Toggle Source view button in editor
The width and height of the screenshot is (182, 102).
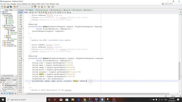coord(20,12)
